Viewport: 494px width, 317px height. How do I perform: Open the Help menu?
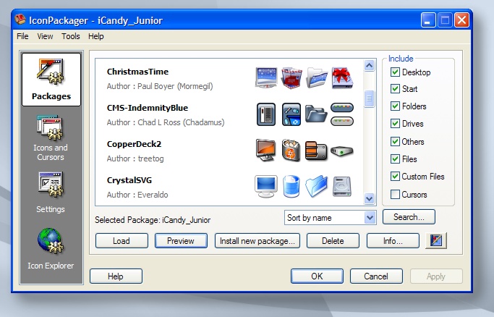click(x=95, y=36)
